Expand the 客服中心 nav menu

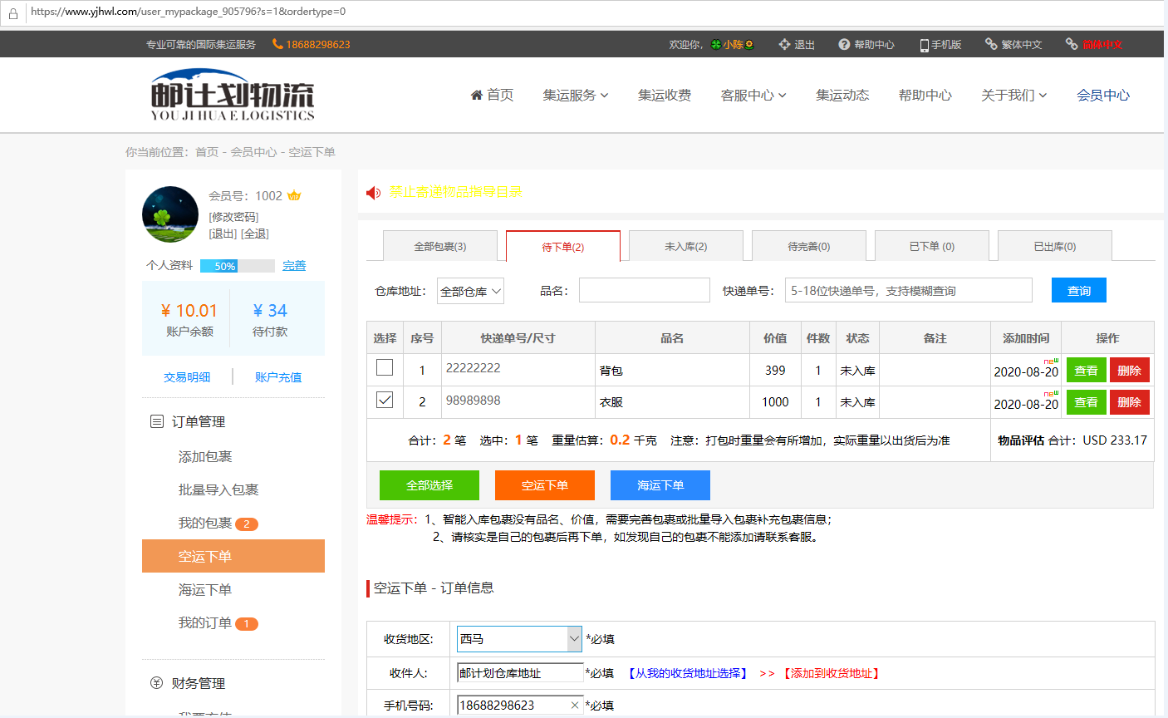[753, 96]
